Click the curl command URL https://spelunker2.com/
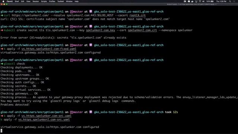This screenshot has height=134, width=238. click(30, 15)
